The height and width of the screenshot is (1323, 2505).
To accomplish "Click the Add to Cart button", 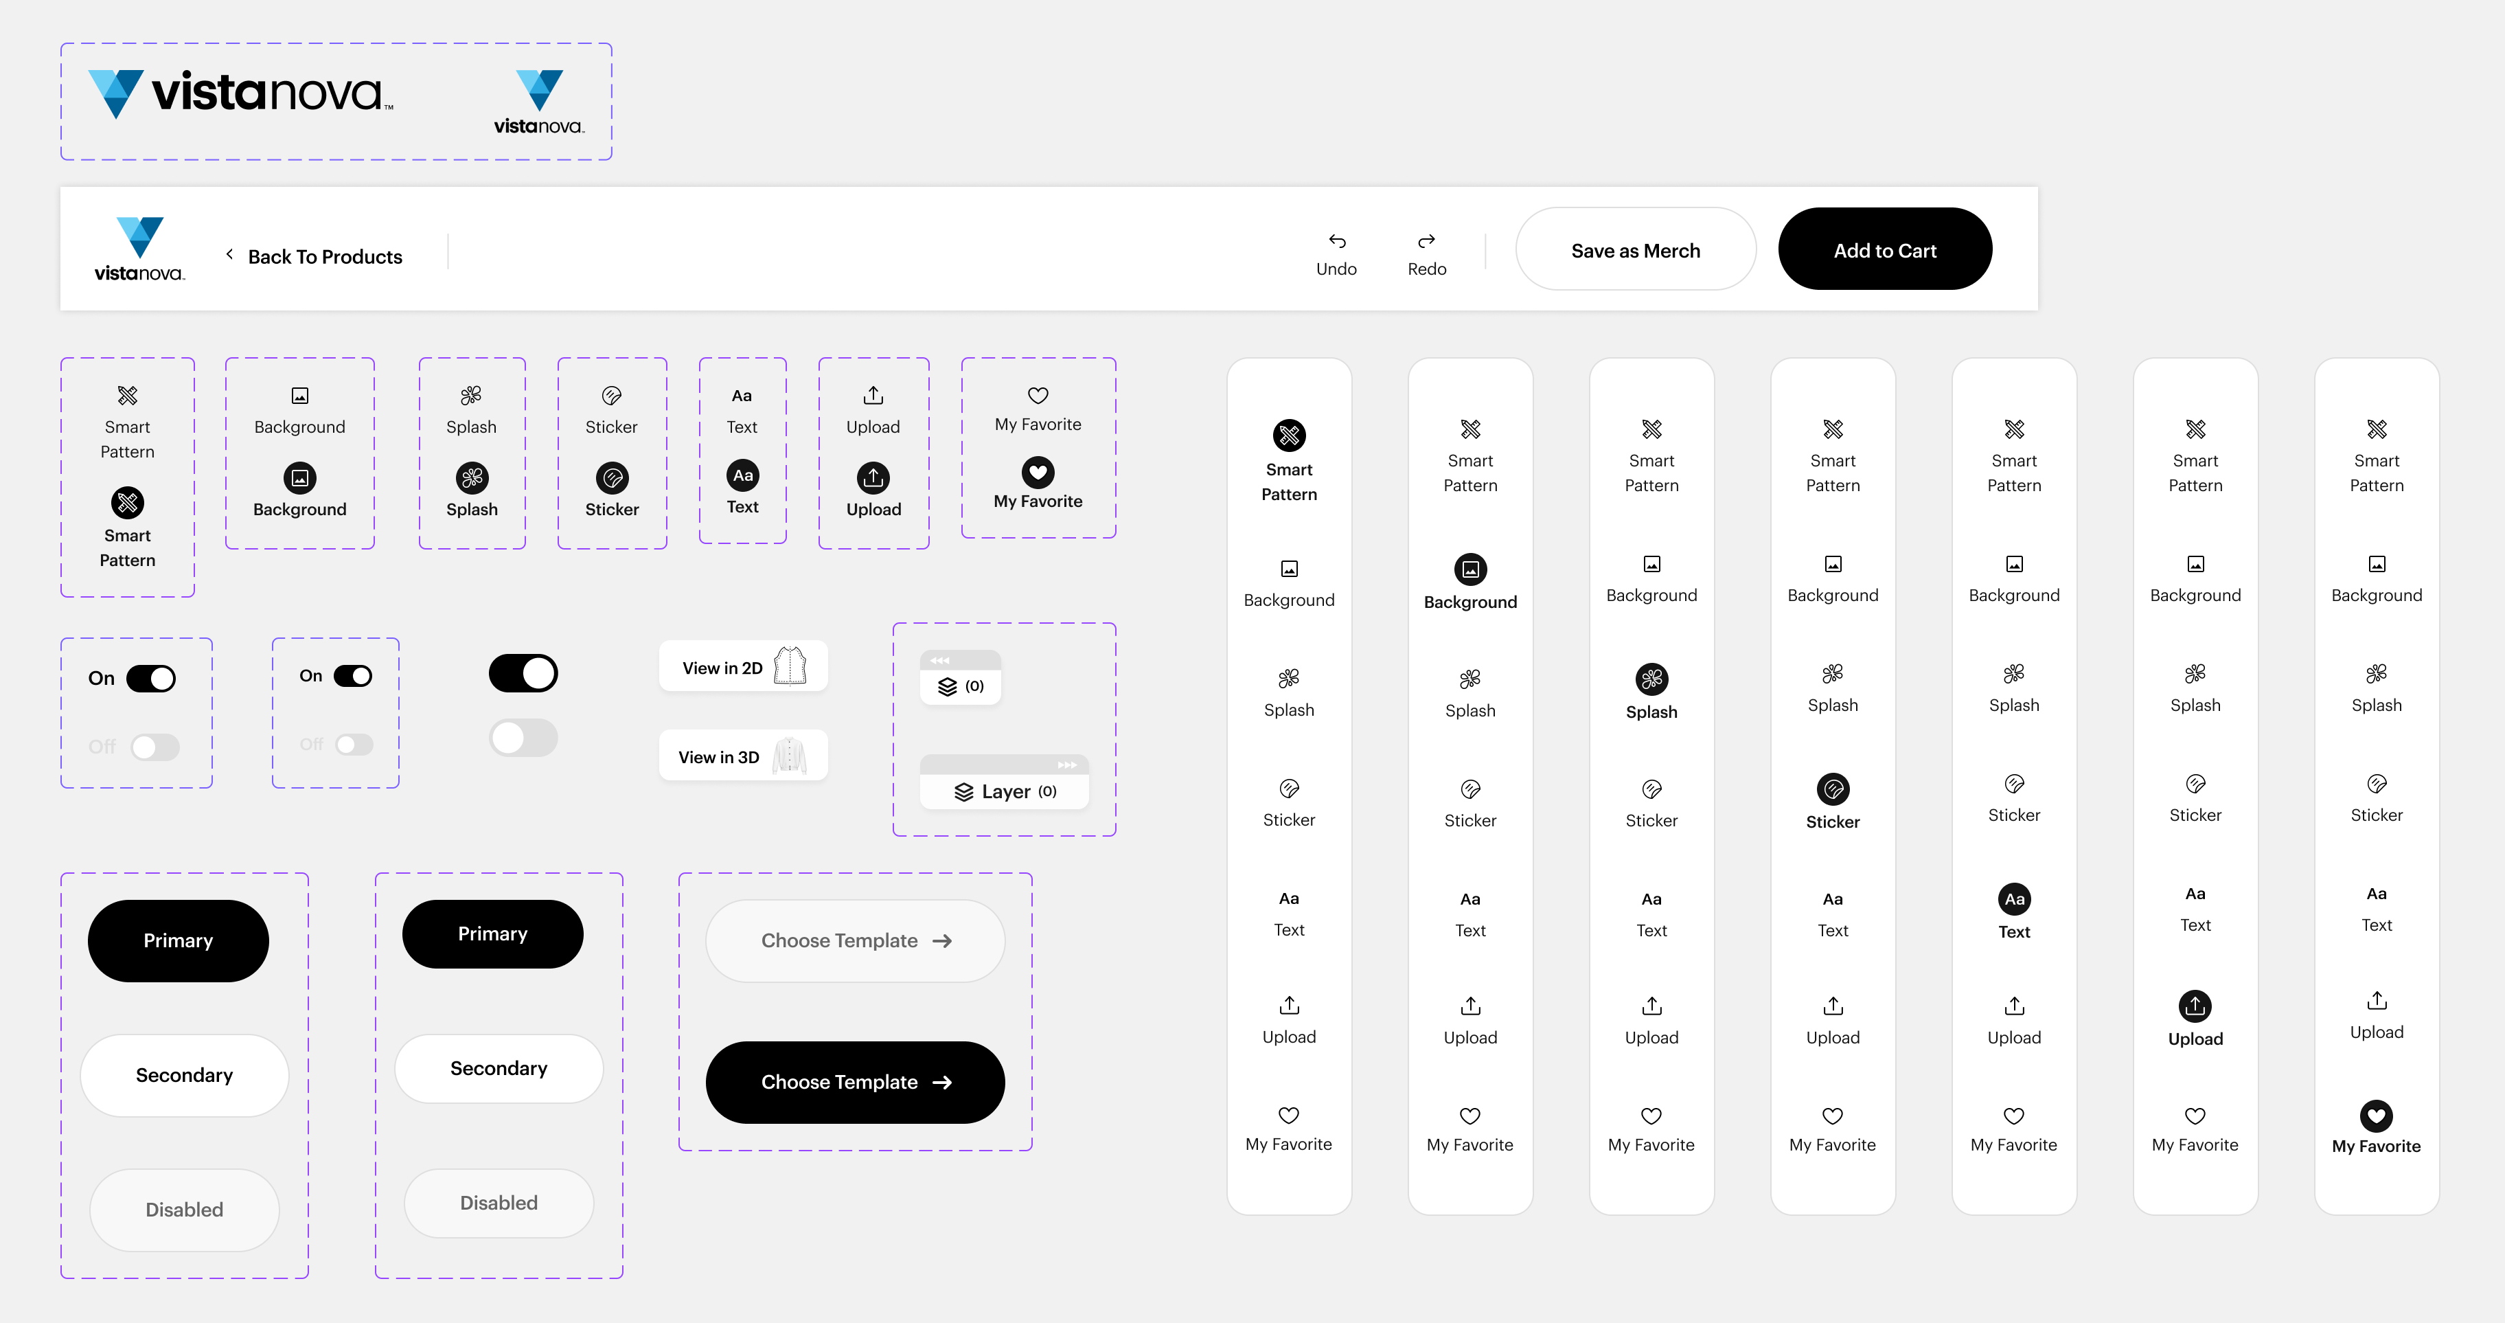I will coord(1884,250).
